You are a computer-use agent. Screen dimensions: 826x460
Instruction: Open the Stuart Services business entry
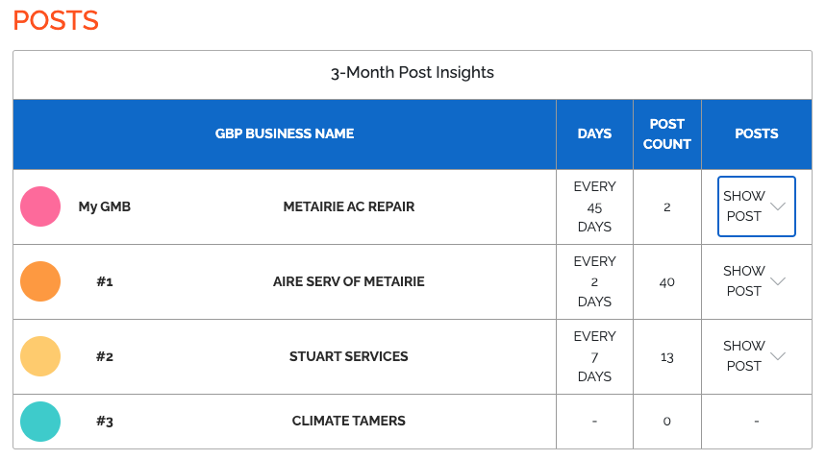[349, 356]
